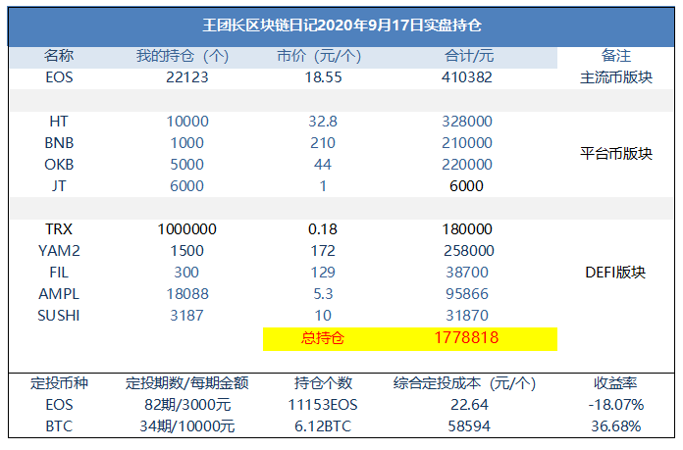Click the total cell 95866
This screenshot has height=450, width=683.
tap(467, 294)
